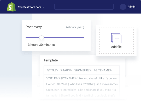The image size is (141, 102).
Task: Insert the %SITENAME% template tag
Action: [x=103, y=70]
